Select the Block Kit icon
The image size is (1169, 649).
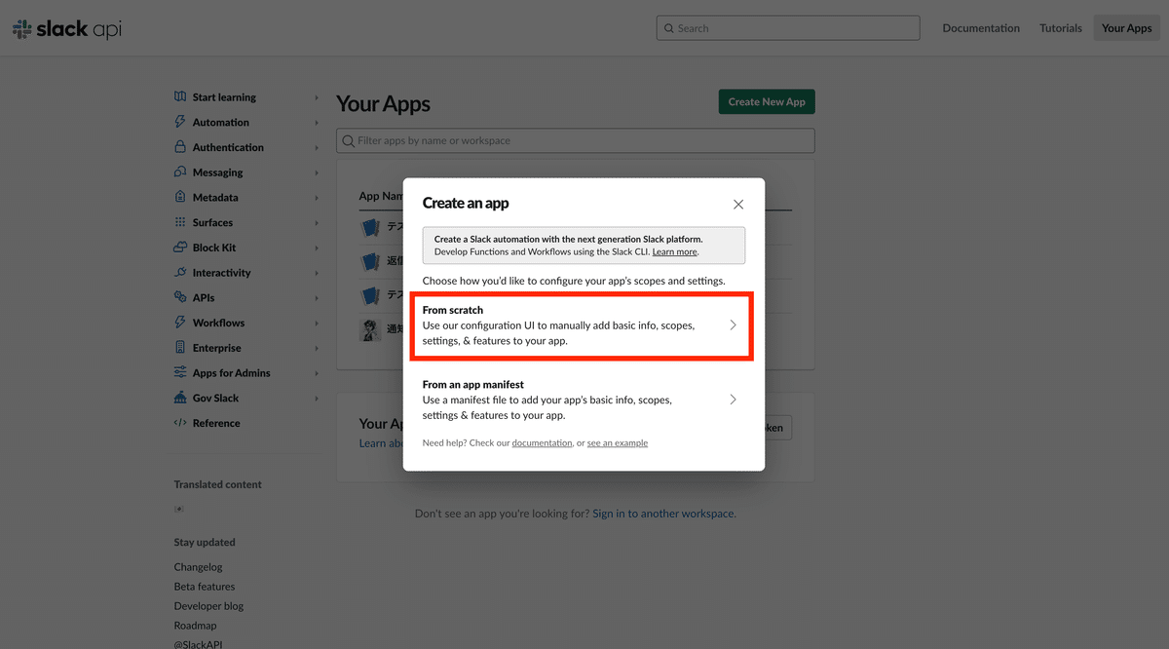point(180,248)
